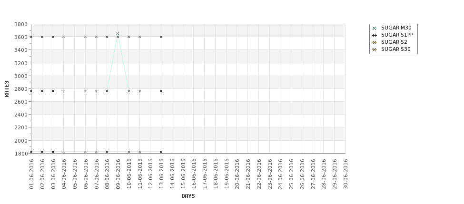
Task: Click the 2400 y-axis label
Action: [x=21, y=115]
